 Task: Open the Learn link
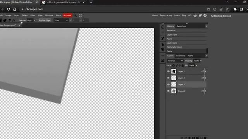177,15
